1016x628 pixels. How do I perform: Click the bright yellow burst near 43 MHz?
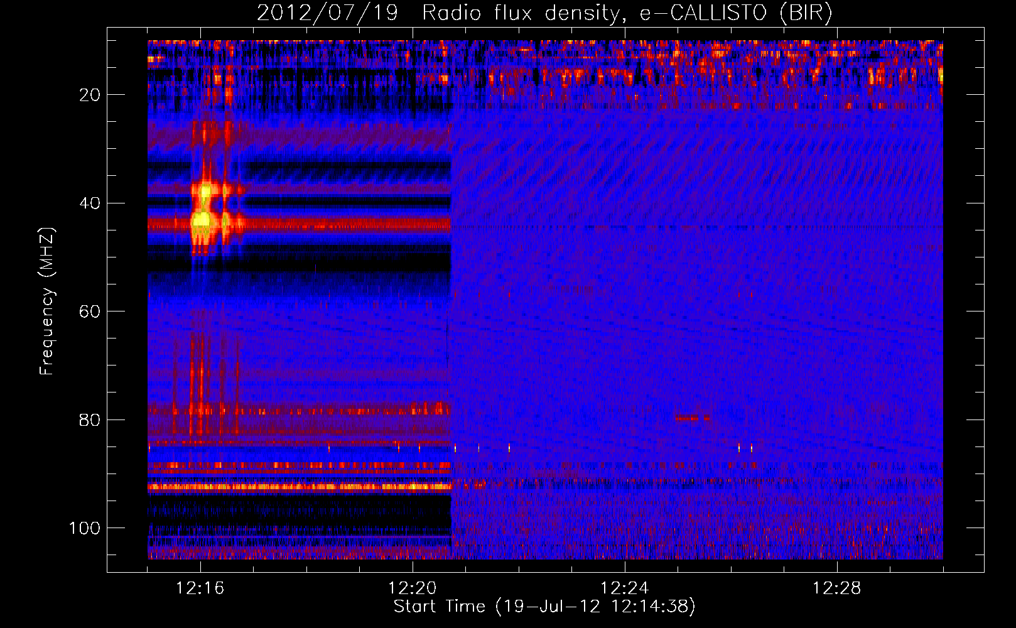point(202,220)
